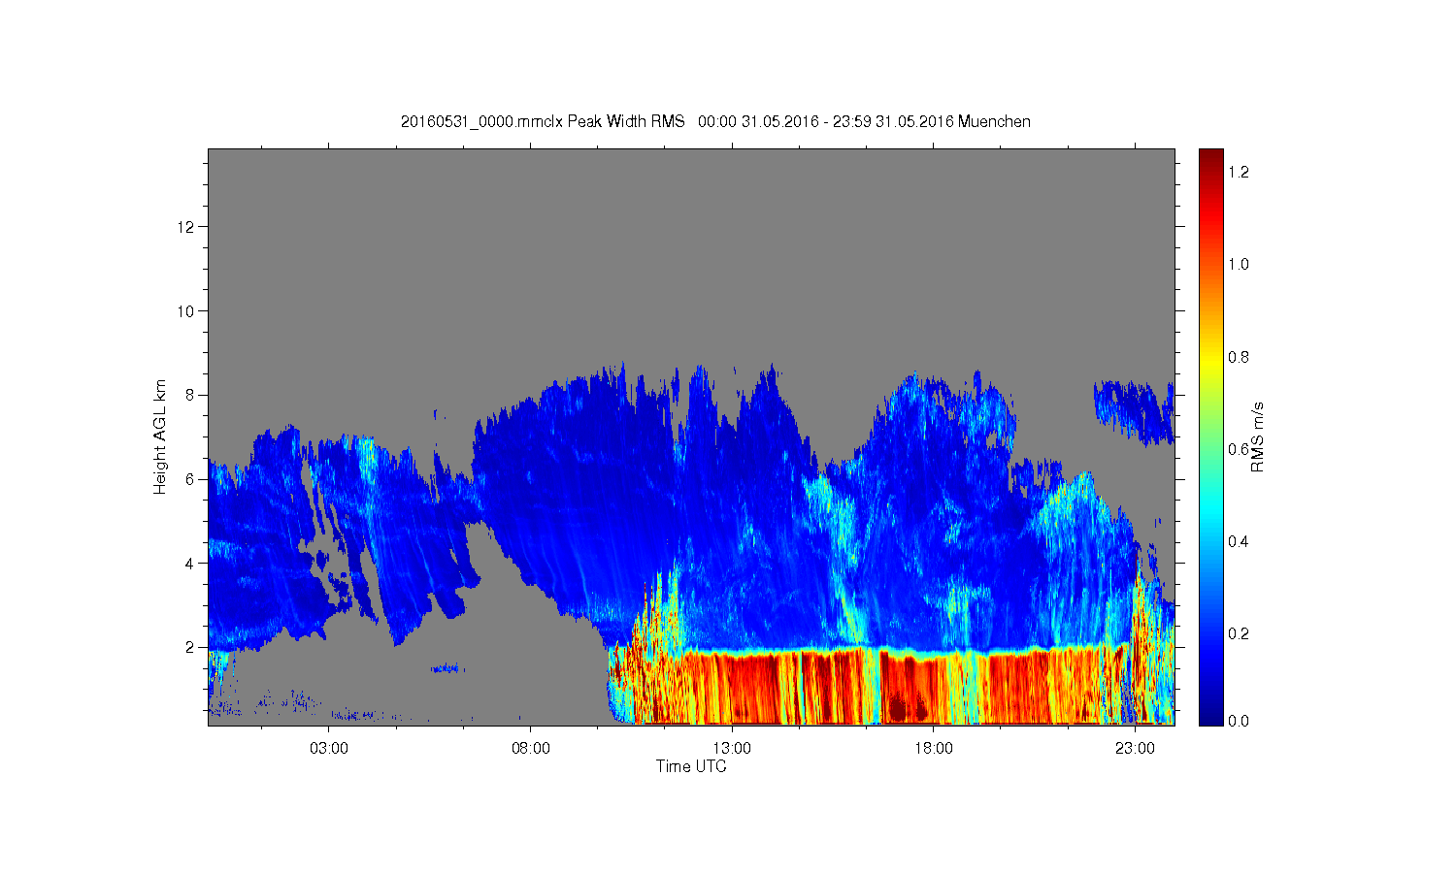
Task: Click the colorbar value '0.2'
Action: click(x=1239, y=633)
